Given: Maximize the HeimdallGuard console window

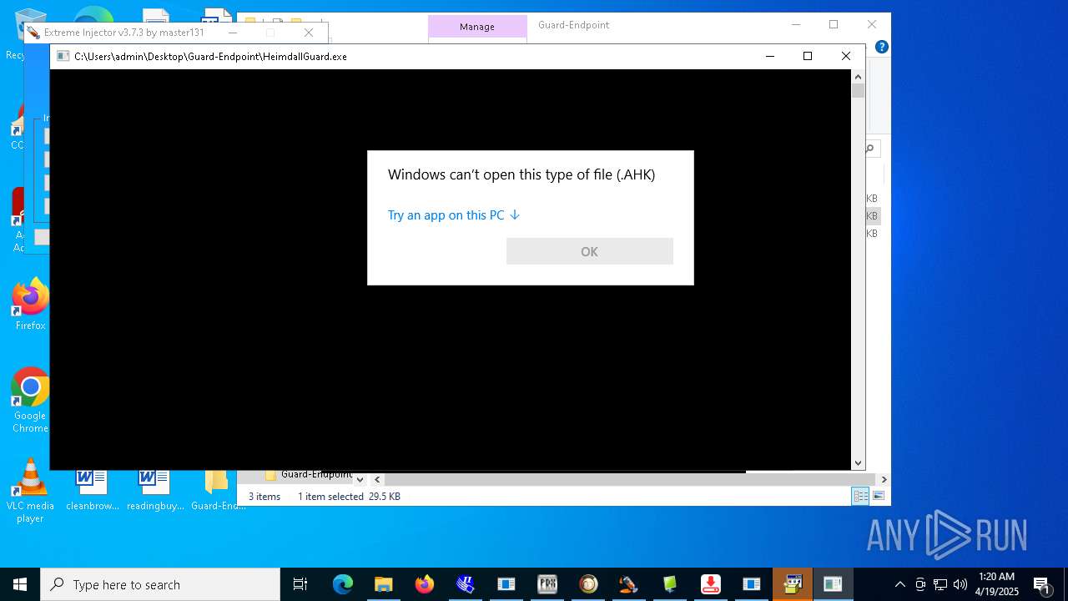Looking at the screenshot, I should [807, 56].
